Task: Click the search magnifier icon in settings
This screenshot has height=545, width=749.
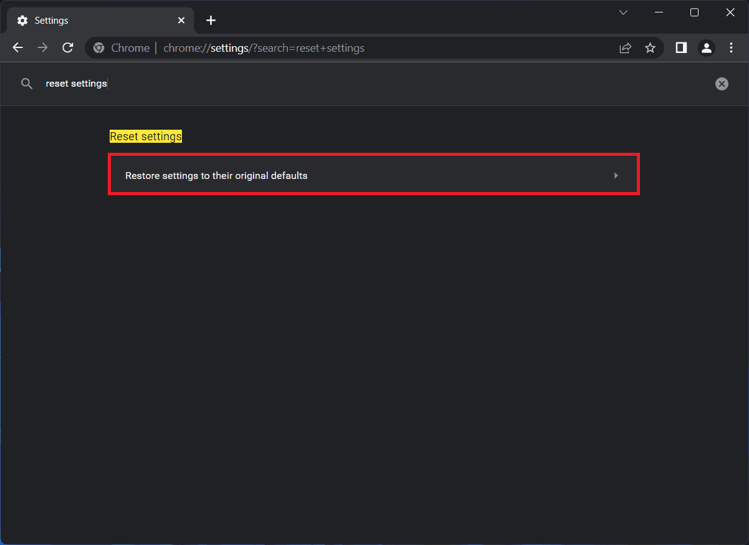Action: (x=26, y=84)
